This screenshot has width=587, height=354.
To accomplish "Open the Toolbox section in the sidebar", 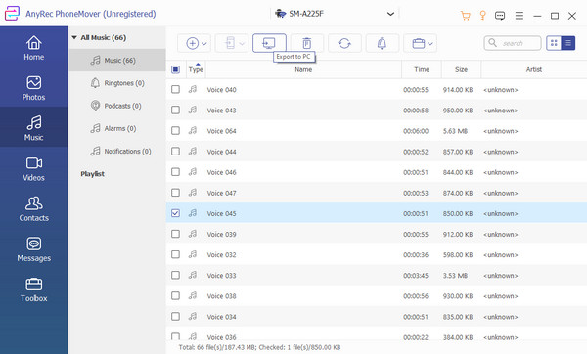I will 33,289.
